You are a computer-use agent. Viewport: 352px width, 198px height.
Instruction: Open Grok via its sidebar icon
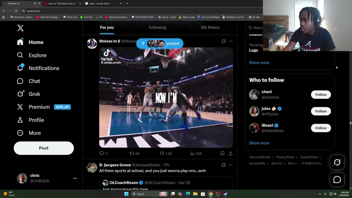[20, 94]
